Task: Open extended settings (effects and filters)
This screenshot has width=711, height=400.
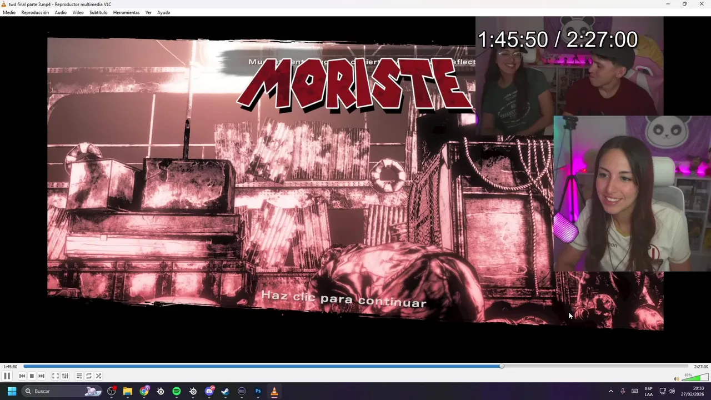Action: [x=65, y=376]
